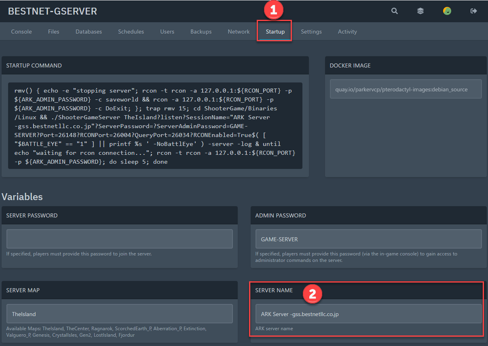Open the user avatar account icon
The image size is (488, 346).
(447, 11)
